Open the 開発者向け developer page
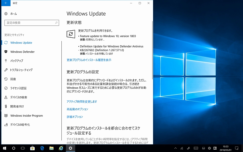The width and height of the screenshot is (243, 152). 17,106
